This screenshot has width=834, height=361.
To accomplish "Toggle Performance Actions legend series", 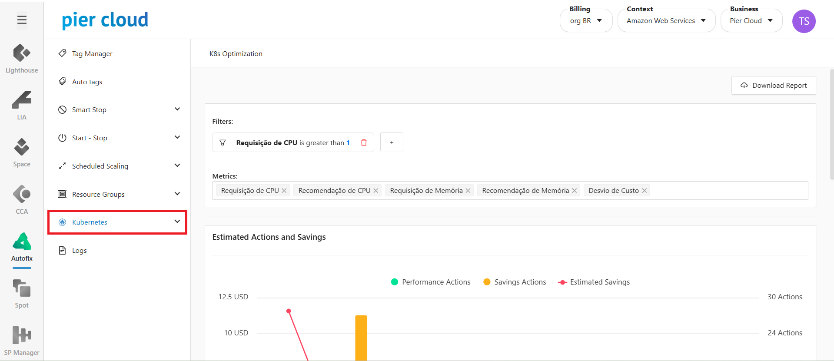I will 431,282.
